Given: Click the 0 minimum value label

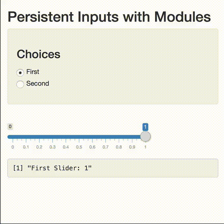Looking at the screenshot, I should (x=10, y=127).
